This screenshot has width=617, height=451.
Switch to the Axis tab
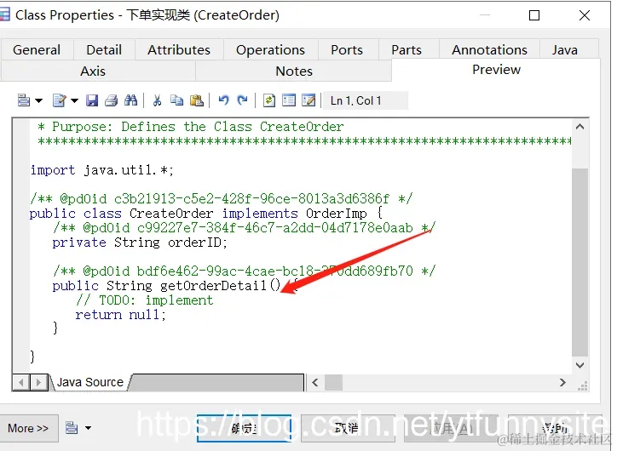(93, 71)
